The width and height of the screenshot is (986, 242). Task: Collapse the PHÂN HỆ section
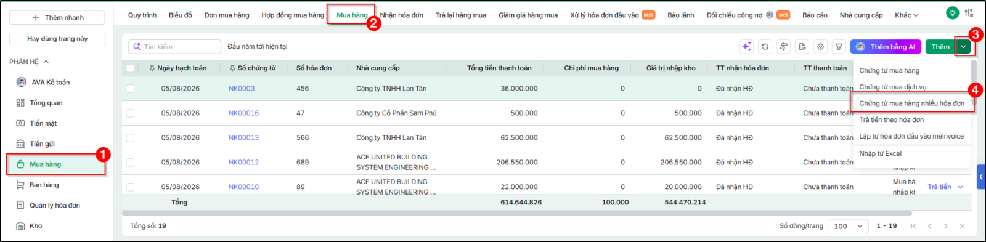point(46,62)
